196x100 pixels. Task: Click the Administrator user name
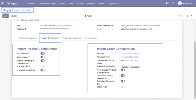click(x=188, y=3)
